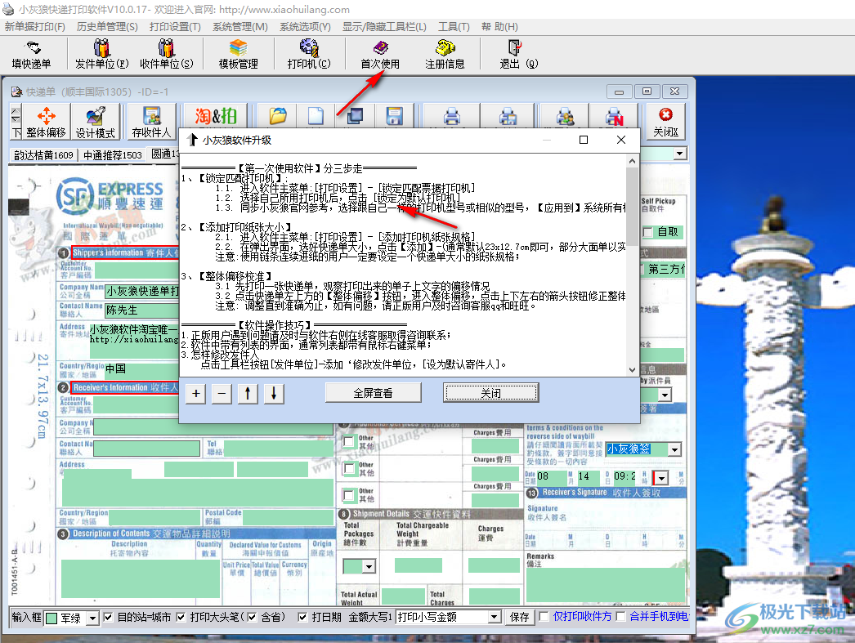Click the up arrow button in upgrade dialog
This screenshot has width=855, height=643.
[248, 394]
